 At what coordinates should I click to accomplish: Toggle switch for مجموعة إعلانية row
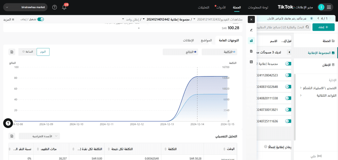click(288, 64)
